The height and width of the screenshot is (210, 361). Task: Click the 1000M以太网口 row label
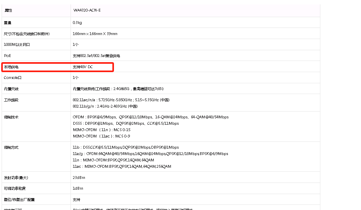click(x=17, y=45)
